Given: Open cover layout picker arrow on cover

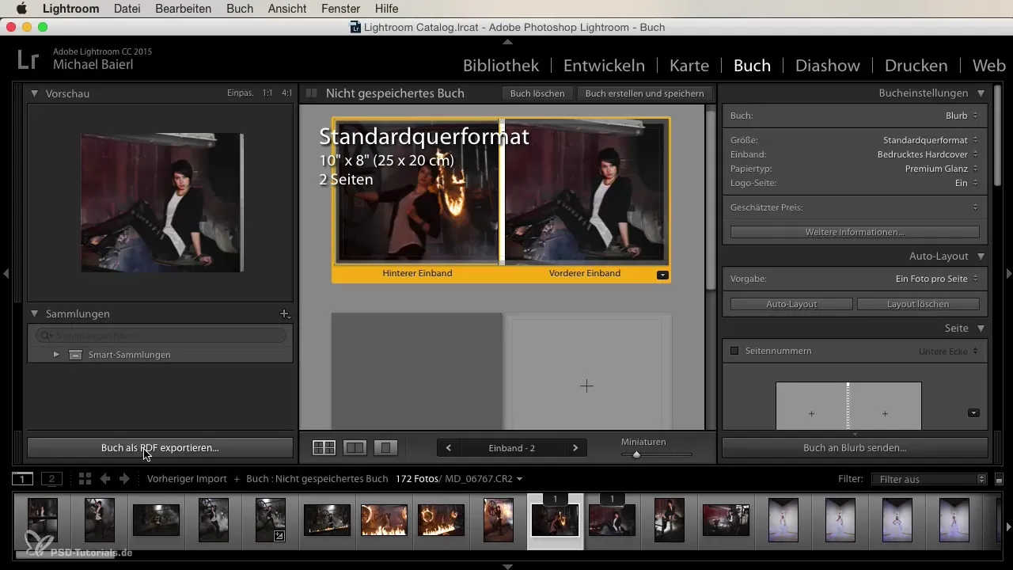Looking at the screenshot, I should (x=663, y=275).
